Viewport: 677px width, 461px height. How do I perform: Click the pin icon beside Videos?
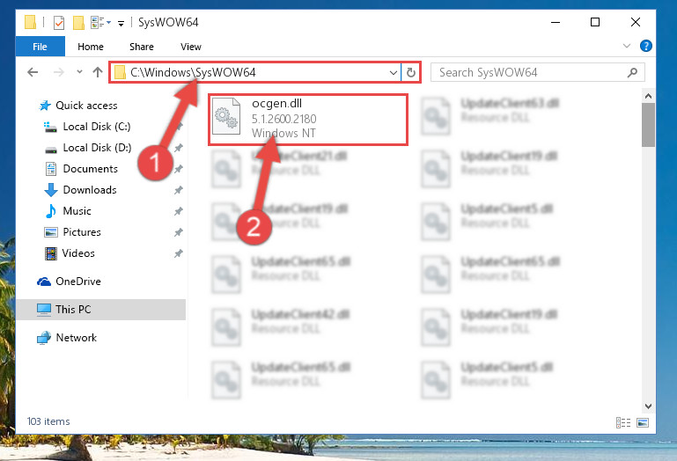[179, 253]
